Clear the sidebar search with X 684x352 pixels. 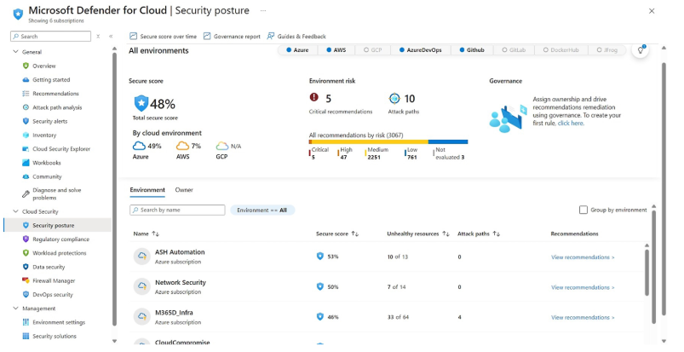(x=98, y=37)
